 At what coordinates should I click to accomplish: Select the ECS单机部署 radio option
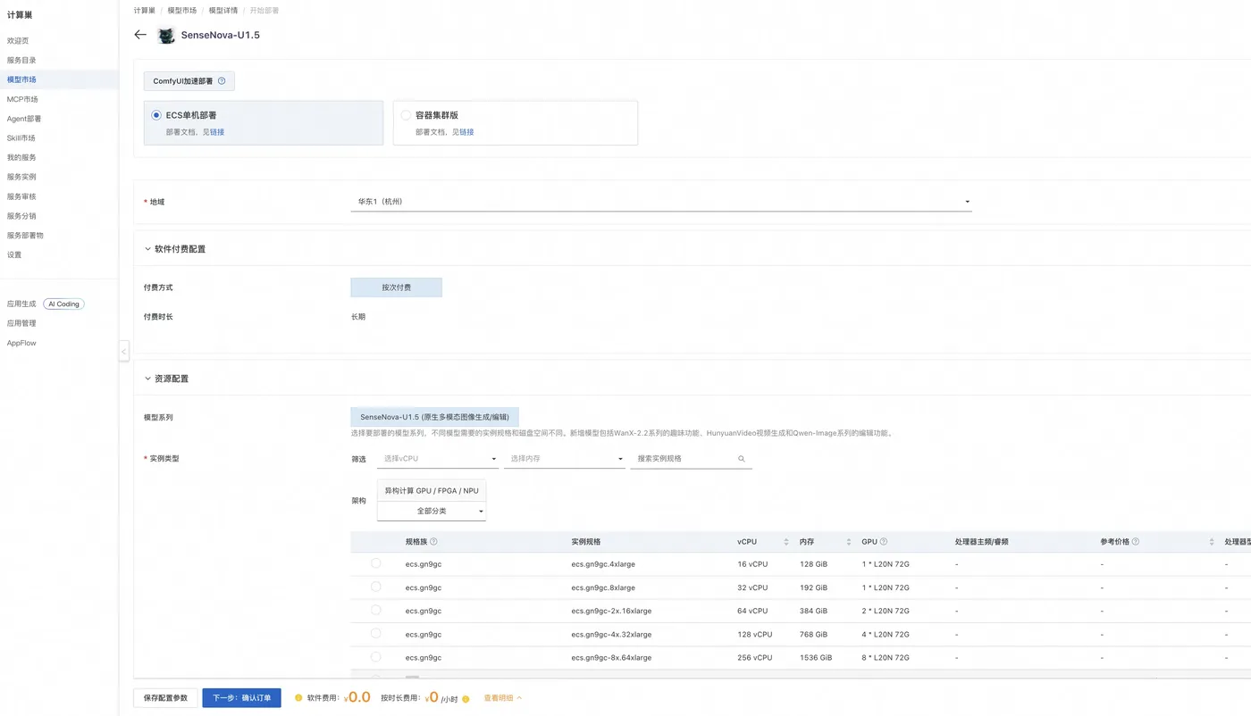[x=157, y=115]
